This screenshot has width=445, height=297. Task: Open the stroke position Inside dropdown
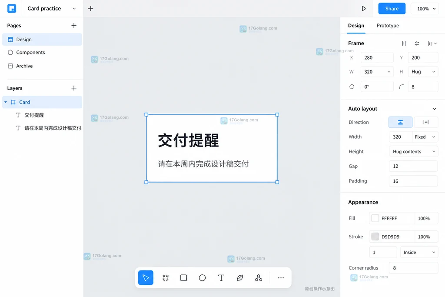pos(419,252)
